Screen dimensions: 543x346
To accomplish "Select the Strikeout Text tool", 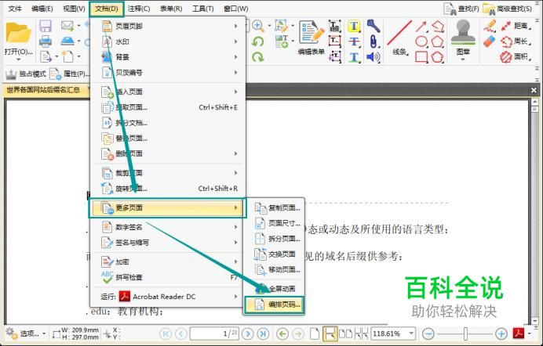I will pos(354,41).
